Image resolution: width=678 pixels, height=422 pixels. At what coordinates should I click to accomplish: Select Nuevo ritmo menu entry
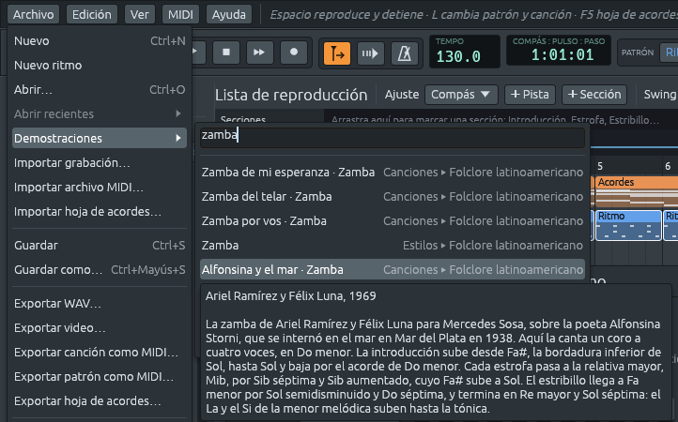100,65
